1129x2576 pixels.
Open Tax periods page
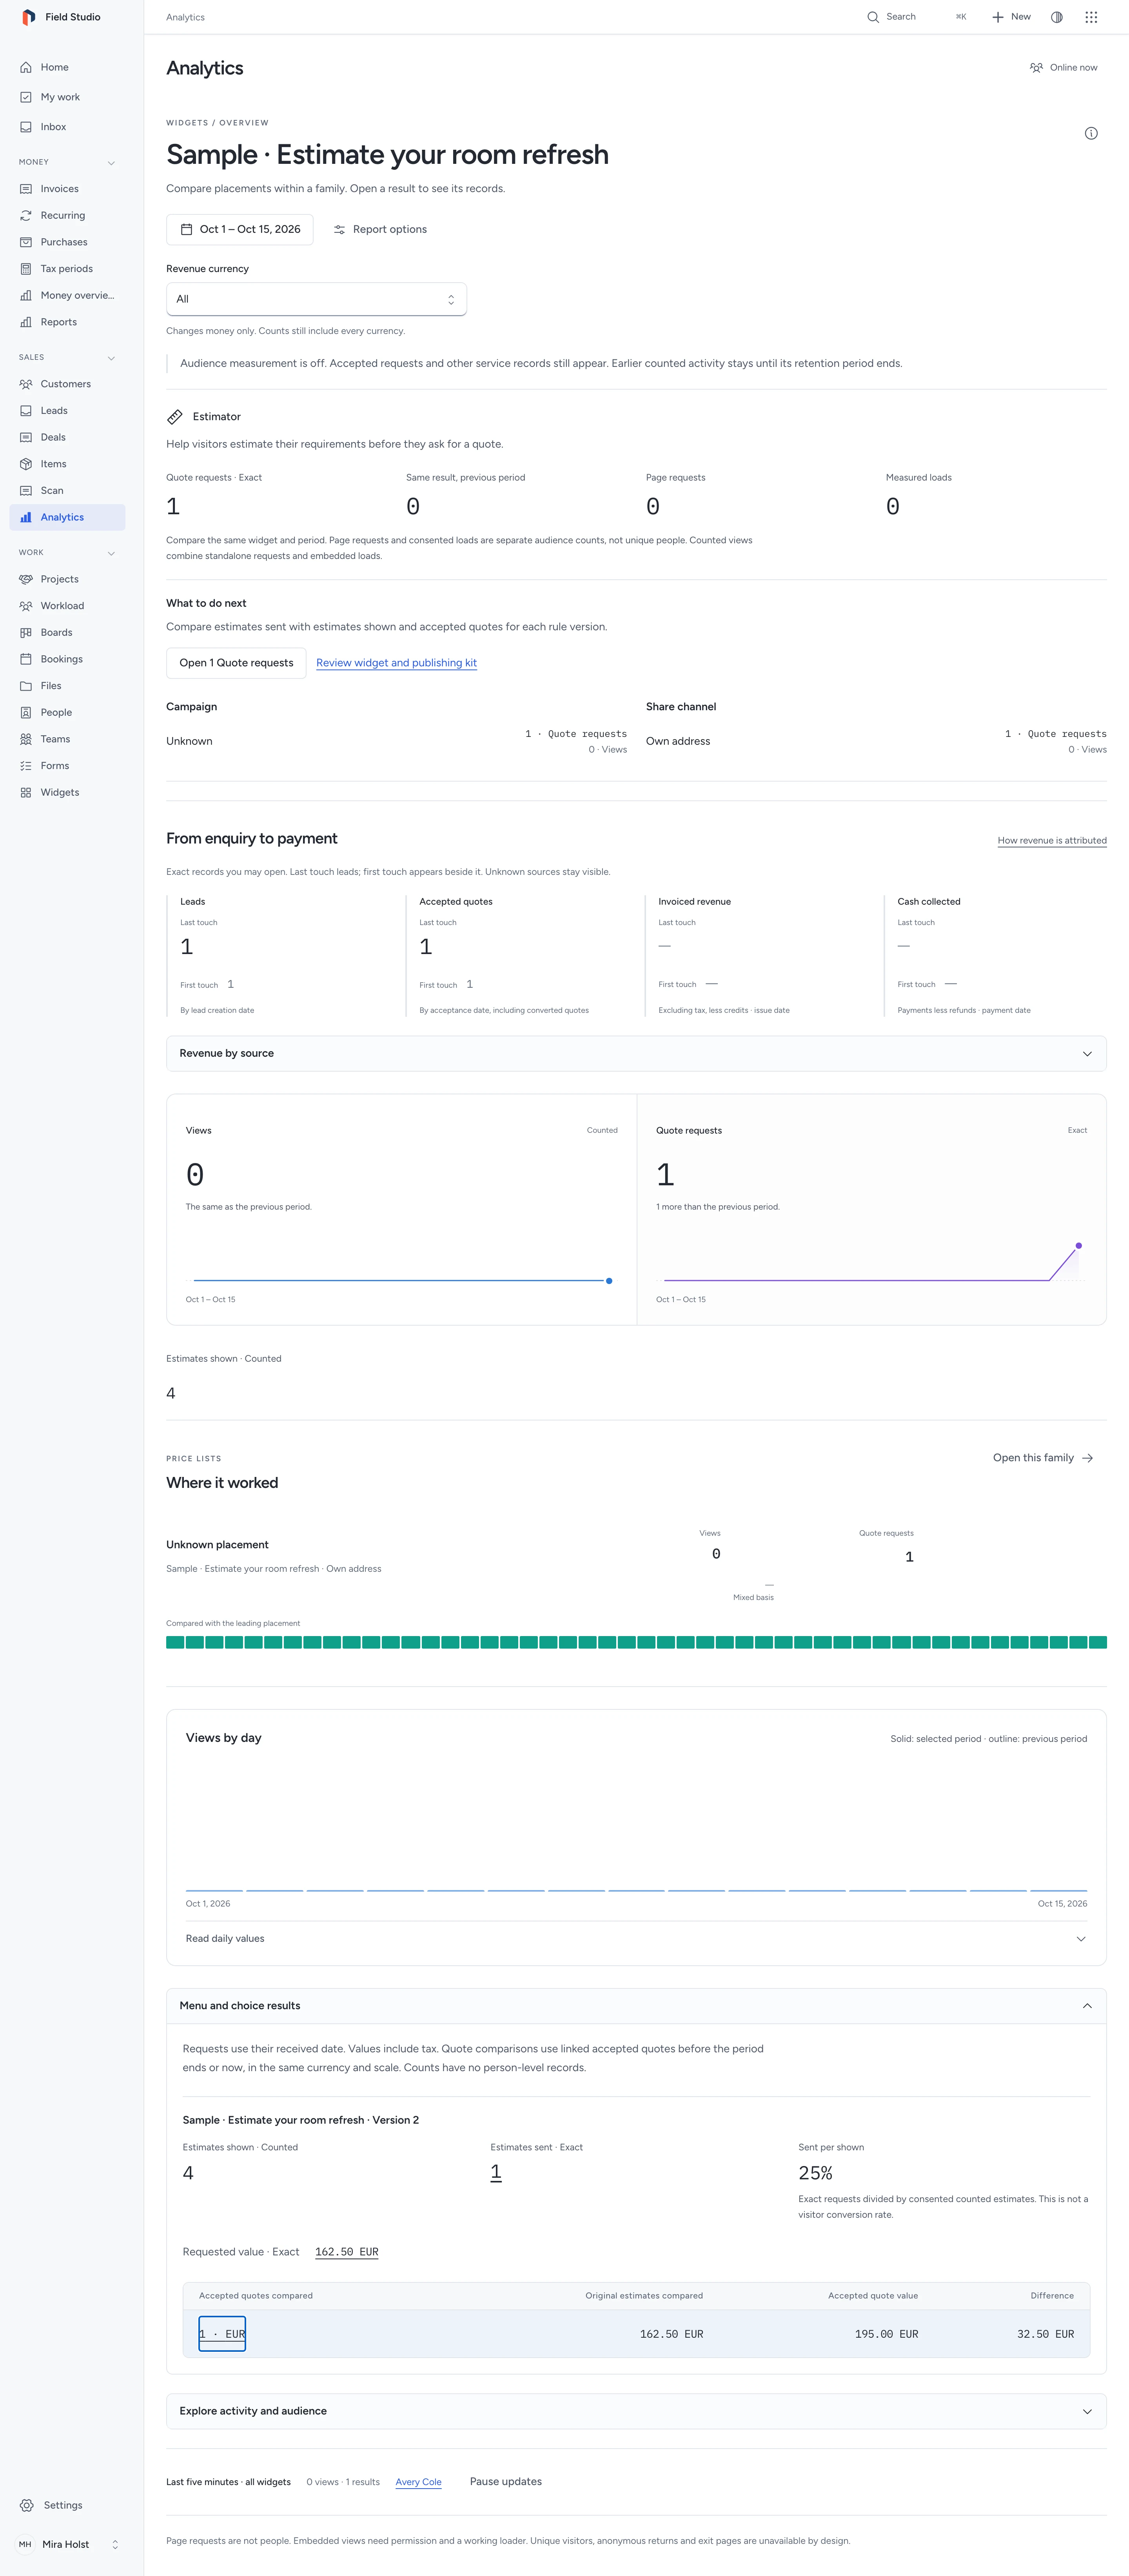(67, 269)
